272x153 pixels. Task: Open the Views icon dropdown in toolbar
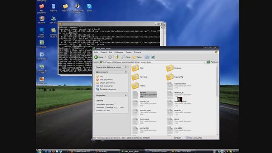pyautogui.click(x=147, y=57)
